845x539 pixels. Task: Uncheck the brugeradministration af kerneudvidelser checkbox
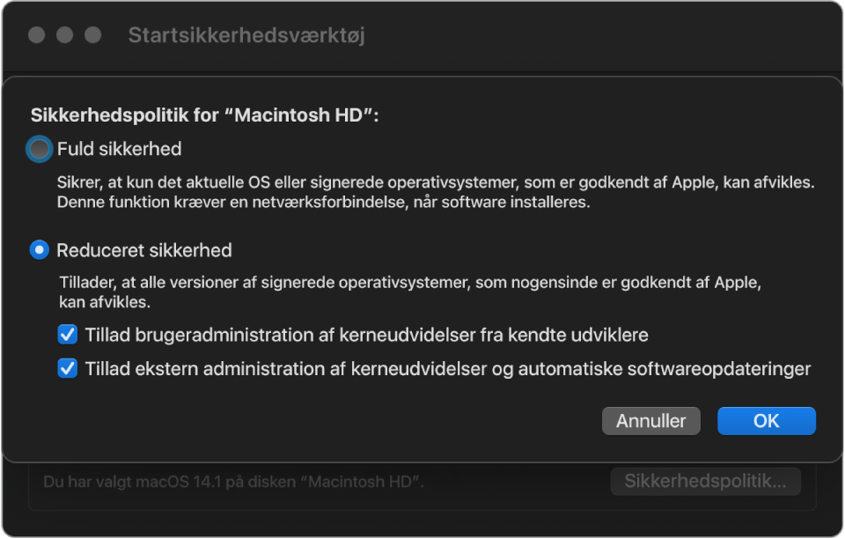click(x=67, y=335)
